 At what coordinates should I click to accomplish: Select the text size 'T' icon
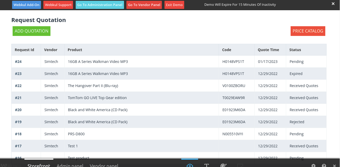point(207,166)
